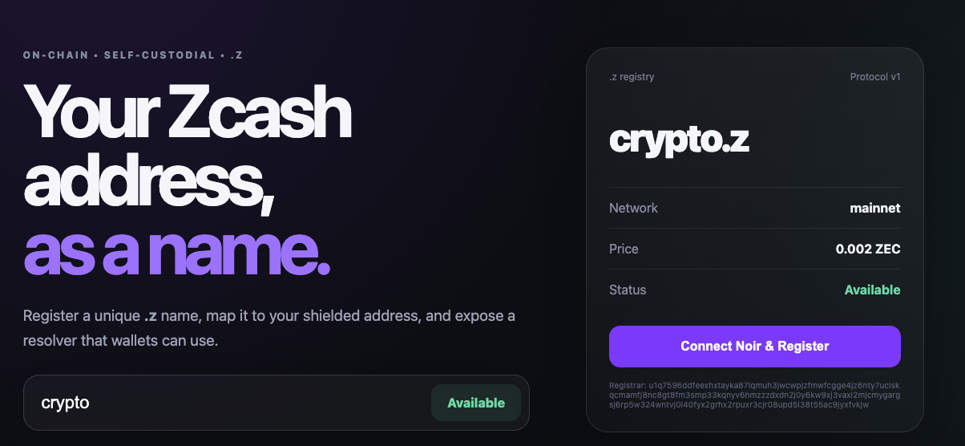Viewport: 965px width, 446px height.
Task: Select the Network row label
Action: (633, 208)
